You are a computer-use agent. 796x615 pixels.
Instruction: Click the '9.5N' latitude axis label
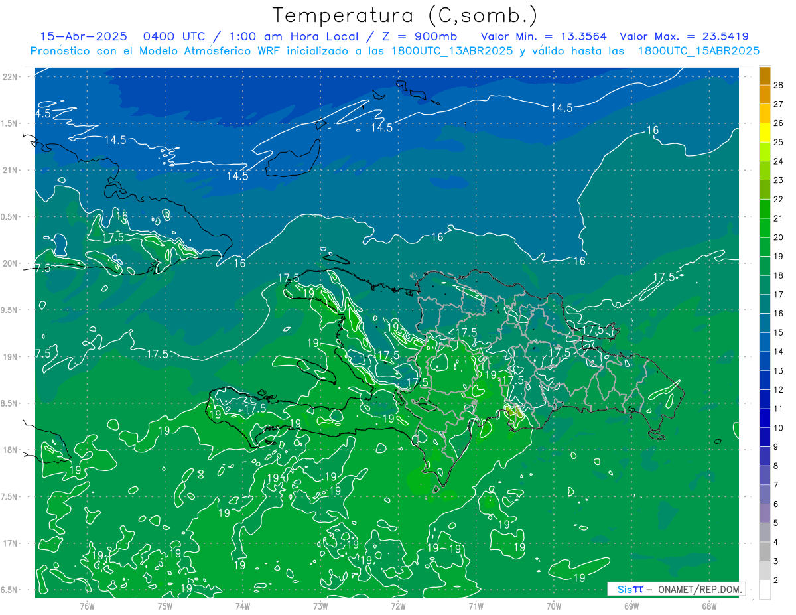(10, 310)
